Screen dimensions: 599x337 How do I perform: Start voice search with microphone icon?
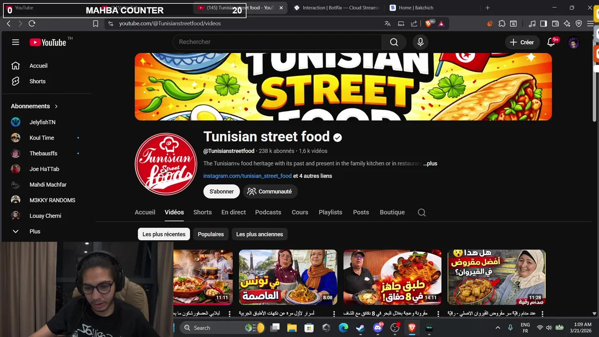[420, 42]
